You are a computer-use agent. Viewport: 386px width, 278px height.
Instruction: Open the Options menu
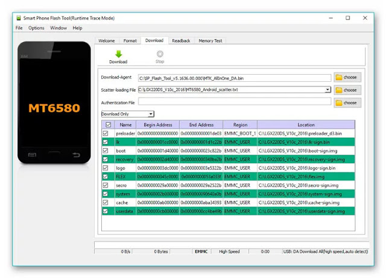coord(36,28)
